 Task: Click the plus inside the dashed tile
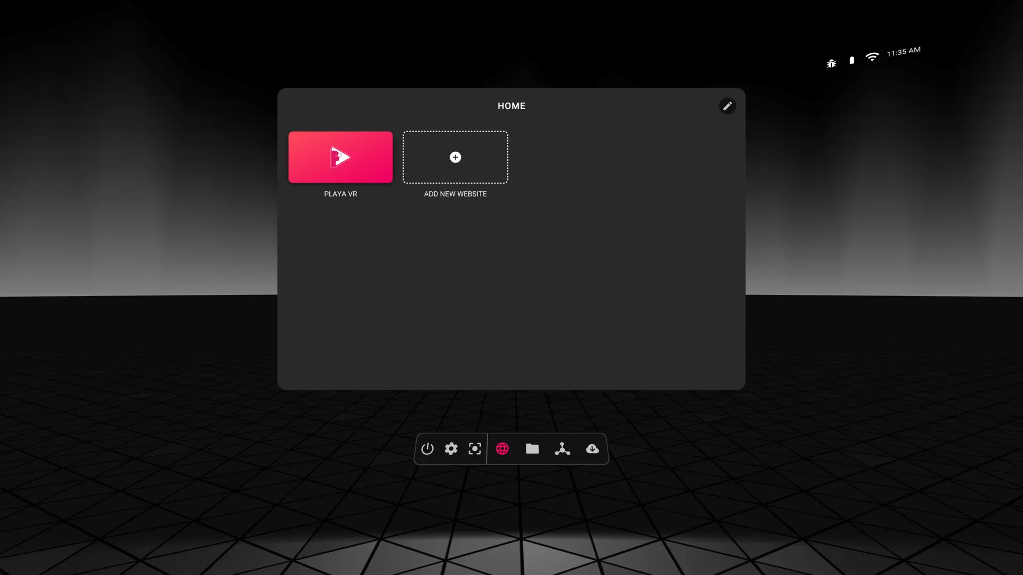click(x=455, y=157)
